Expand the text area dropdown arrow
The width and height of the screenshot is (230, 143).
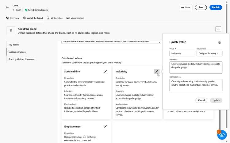[x=159, y=42]
